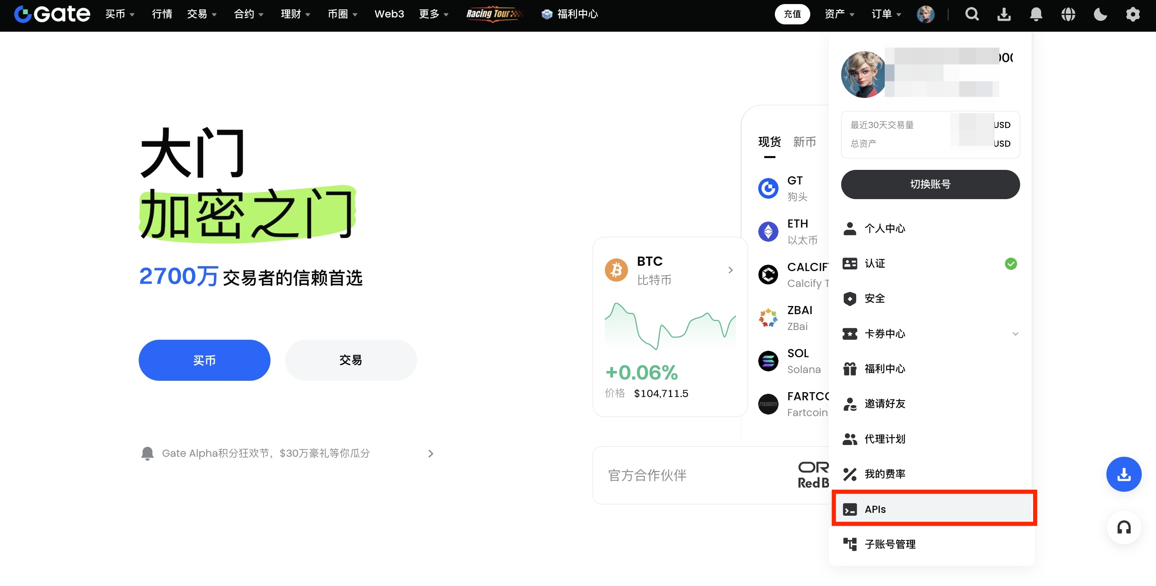The width and height of the screenshot is (1156, 586).
Task: Toggle dark mode moon icon
Action: coord(1100,14)
